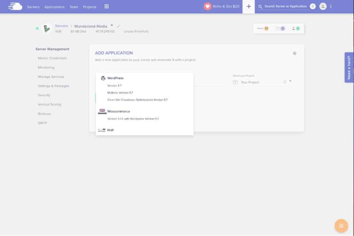Click the plus add button in navbar
The height and width of the screenshot is (236, 354).
249,6
